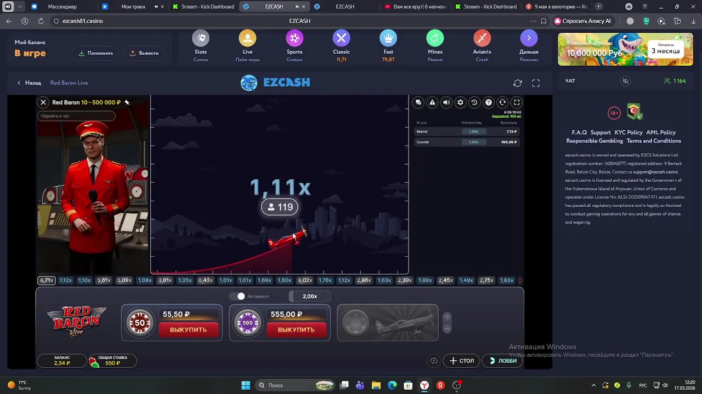Image resolution: width=702 pixels, height=394 pixels.
Task: Reload the game with refresh icon
Action: pyautogui.click(x=518, y=83)
